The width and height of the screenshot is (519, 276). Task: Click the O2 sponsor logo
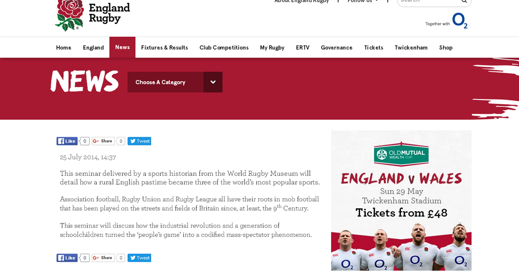(x=460, y=20)
